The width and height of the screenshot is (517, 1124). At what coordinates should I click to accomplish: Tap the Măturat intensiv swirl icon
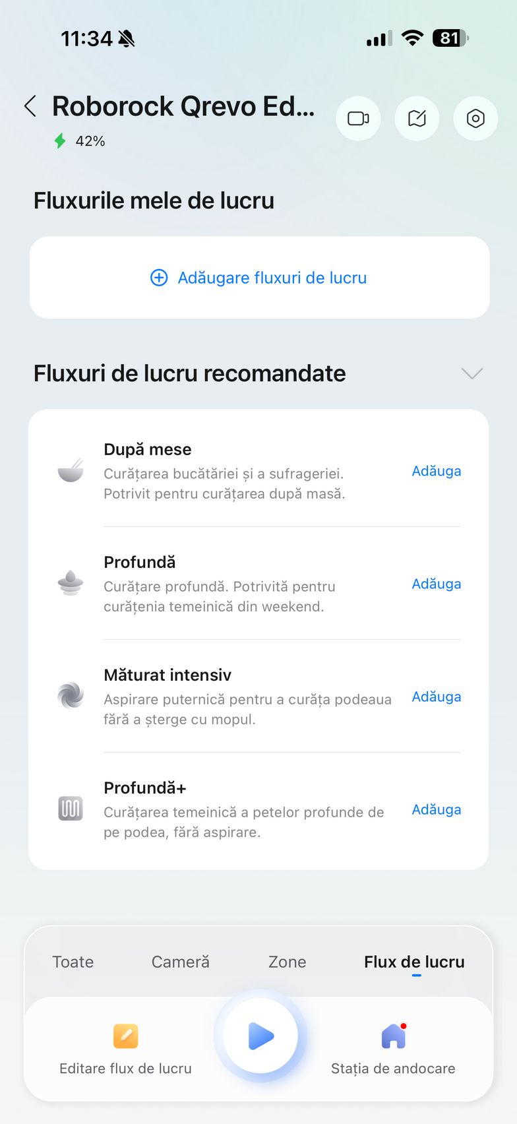[71, 696]
